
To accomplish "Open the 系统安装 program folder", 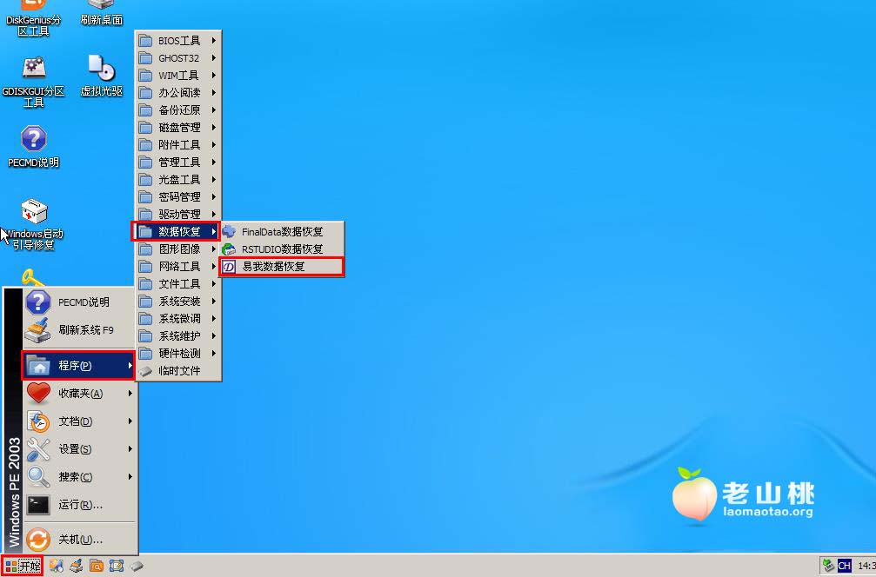I will click(178, 301).
